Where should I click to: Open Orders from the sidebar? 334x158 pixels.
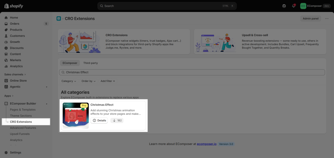[x=14, y=24]
